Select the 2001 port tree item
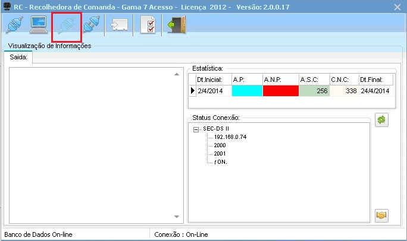The width and height of the screenshot is (407, 241). [x=220, y=154]
